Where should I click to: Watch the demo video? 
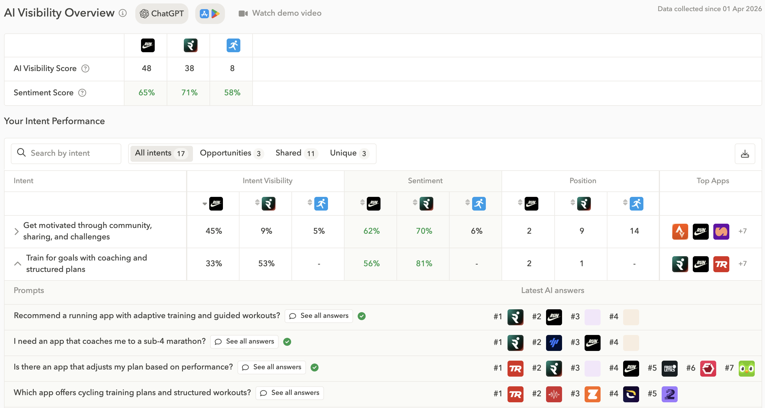[x=280, y=13]
